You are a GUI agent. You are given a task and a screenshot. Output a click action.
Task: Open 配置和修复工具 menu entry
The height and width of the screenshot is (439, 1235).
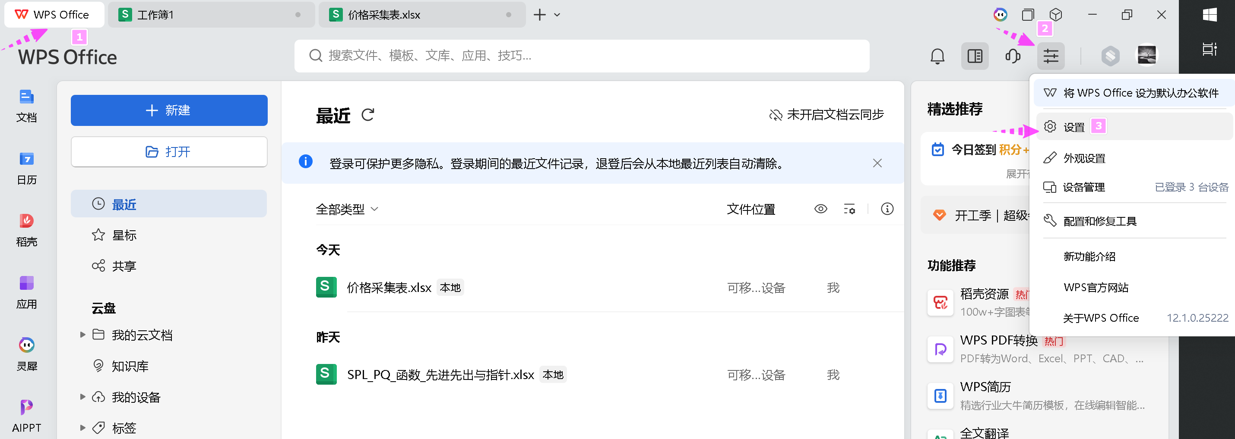1134,221
